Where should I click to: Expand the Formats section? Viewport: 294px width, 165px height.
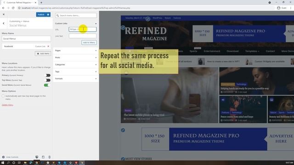pyautogui.click(x=76, y=79)
